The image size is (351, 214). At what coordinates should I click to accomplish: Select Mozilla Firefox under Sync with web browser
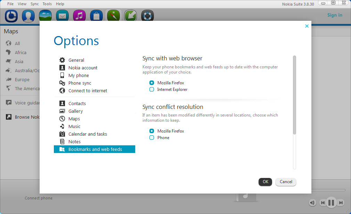tap(152, 83)
